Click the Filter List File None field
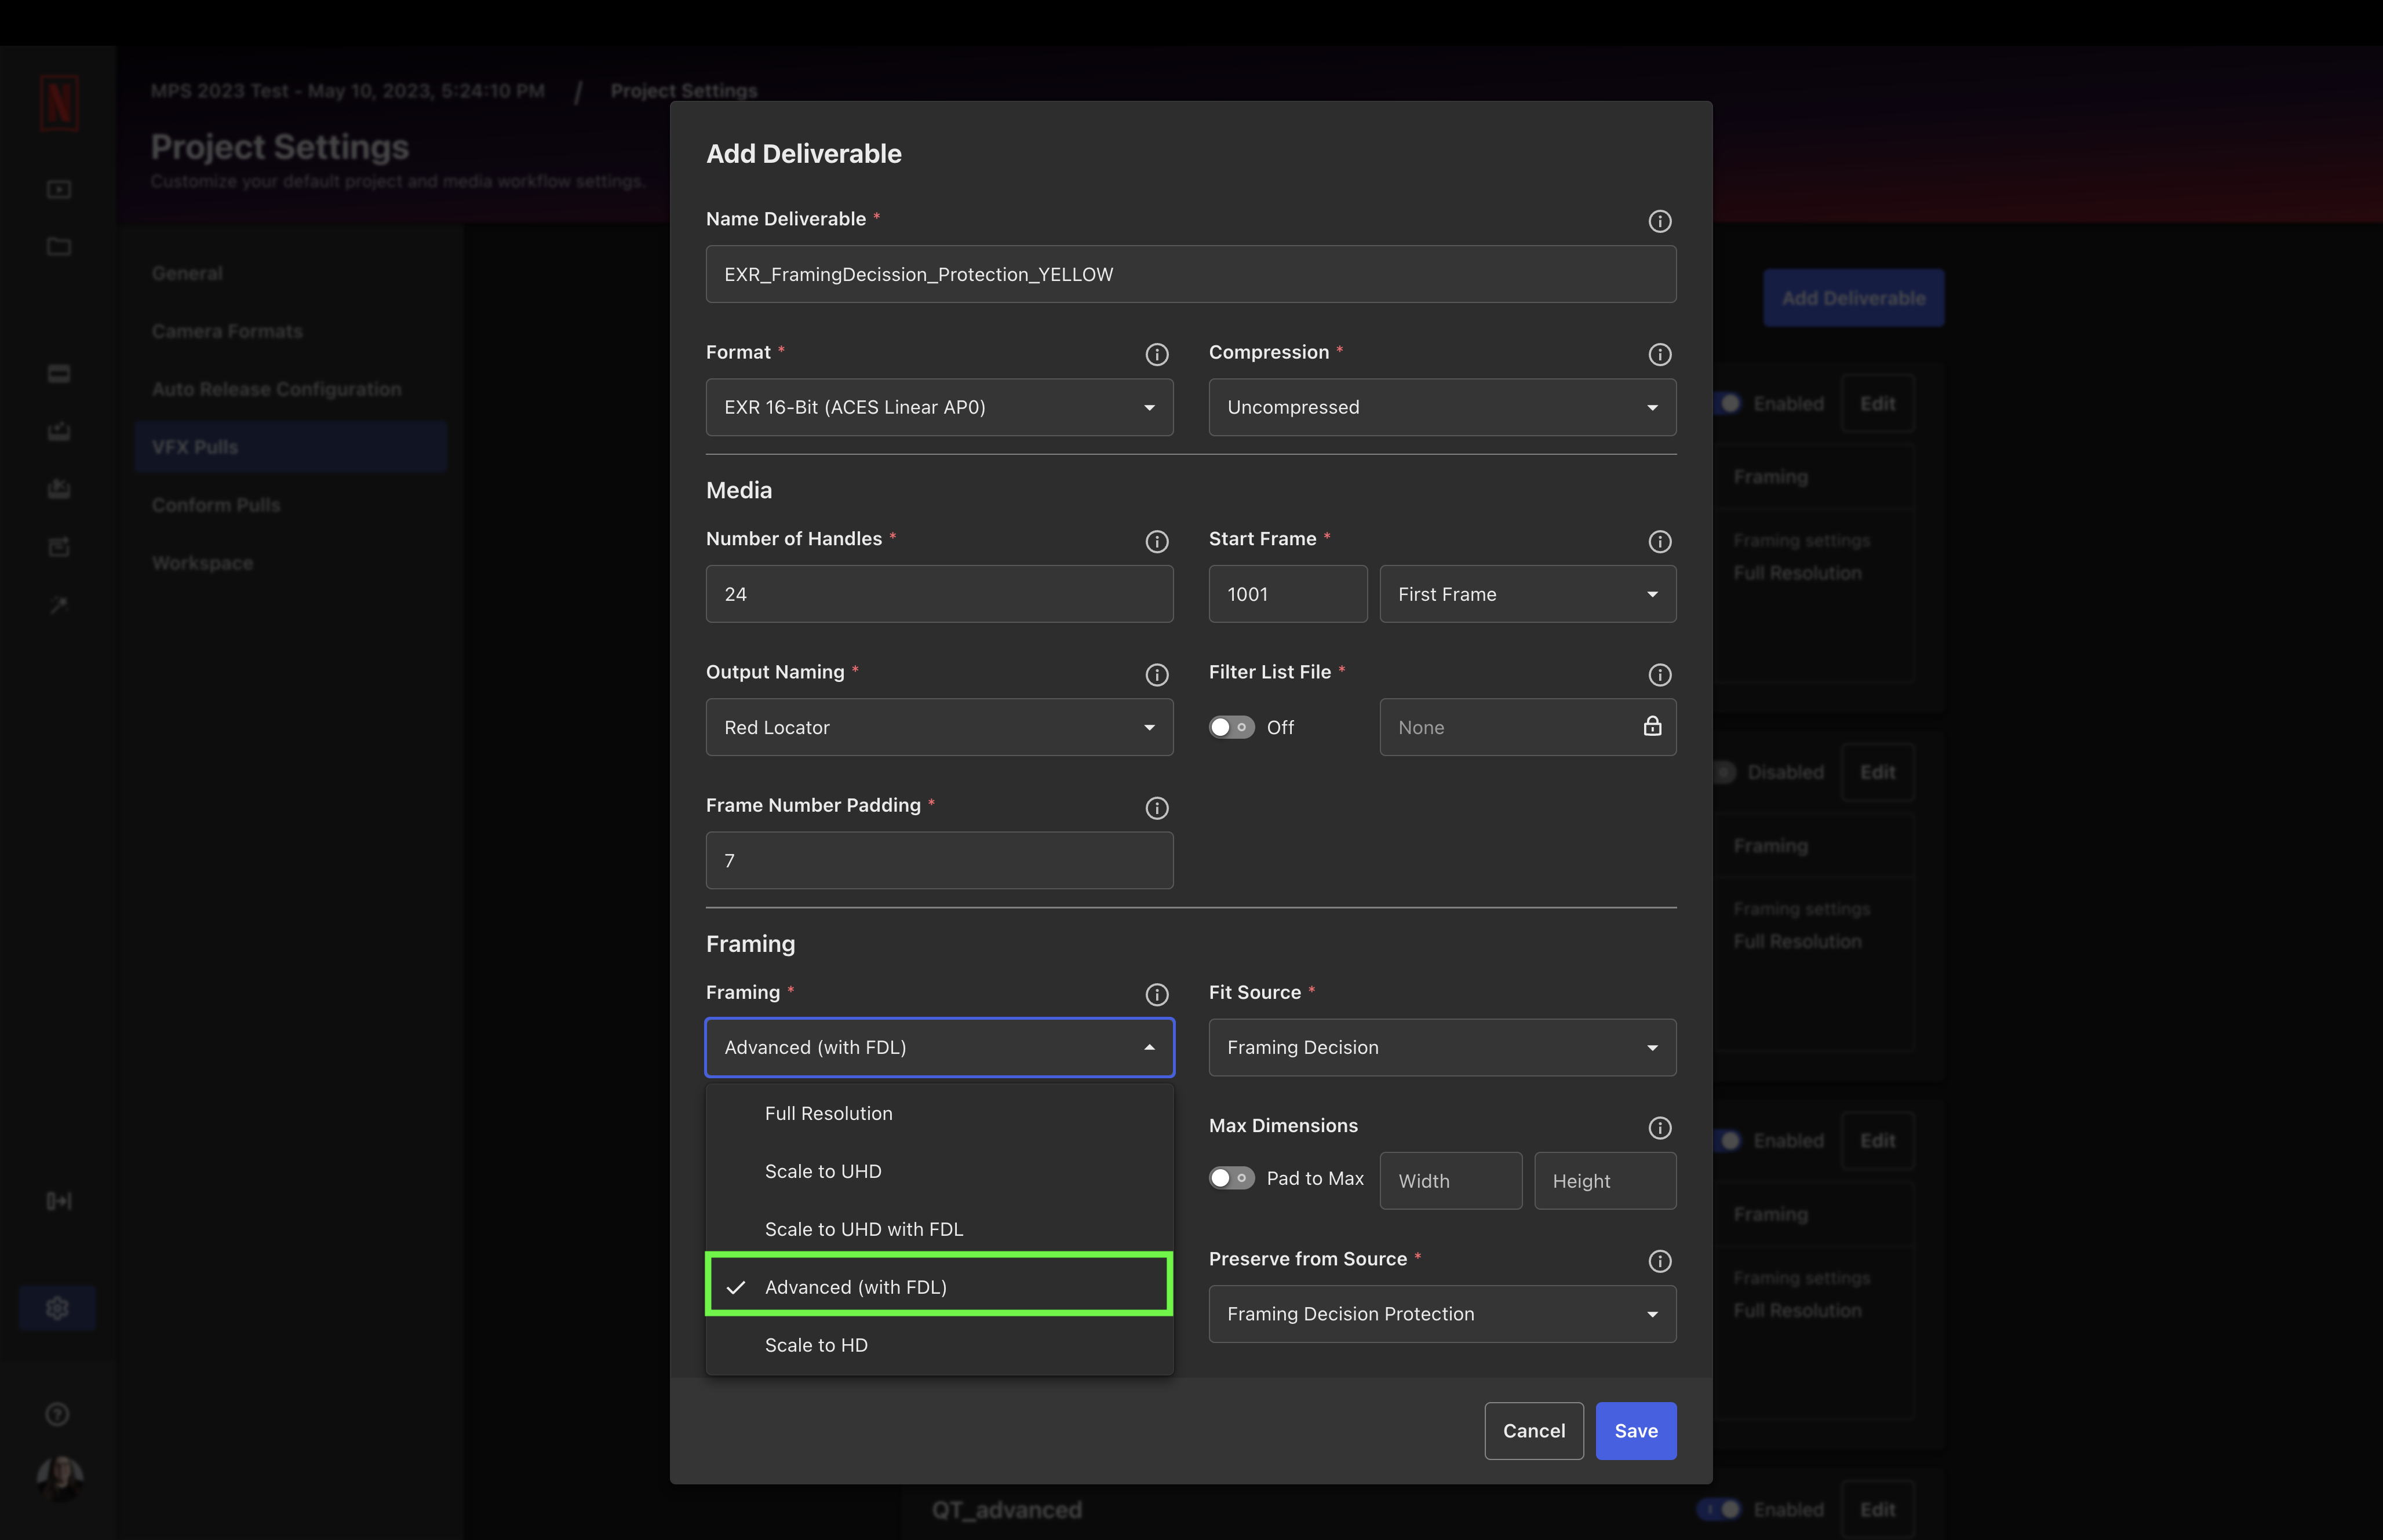The image size is (2383, 1540). click(1527, 727)
